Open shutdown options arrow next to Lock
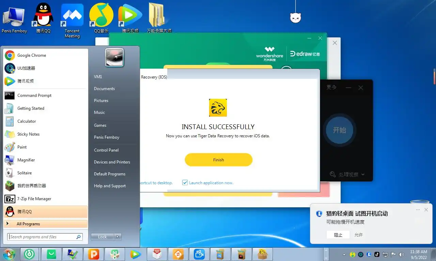Screen dimensions: 436x261 coord(118,237)
